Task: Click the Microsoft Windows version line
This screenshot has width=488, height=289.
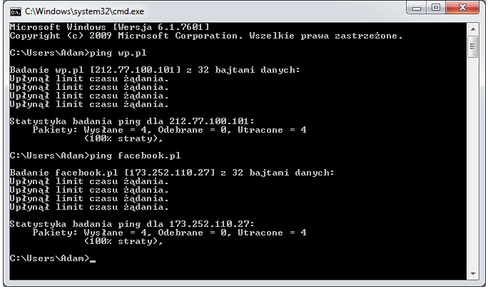Action: click(x=109, y=27)
